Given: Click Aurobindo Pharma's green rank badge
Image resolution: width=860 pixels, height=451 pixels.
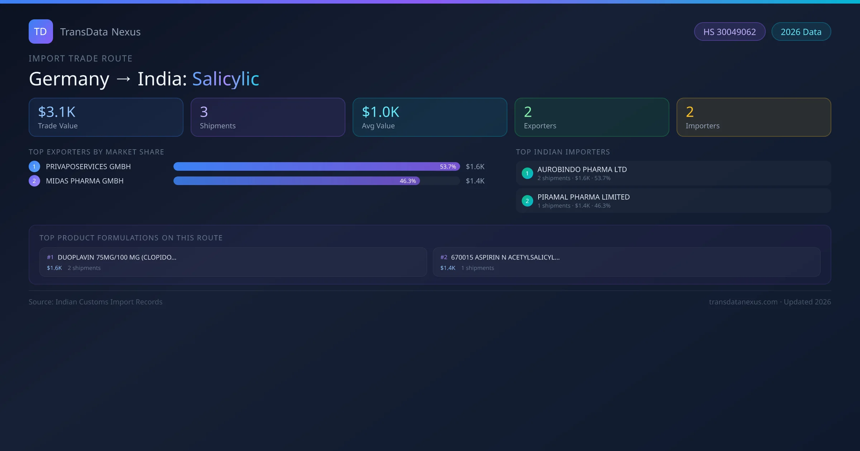Looking at the screenshot, I should pos(527,173).
